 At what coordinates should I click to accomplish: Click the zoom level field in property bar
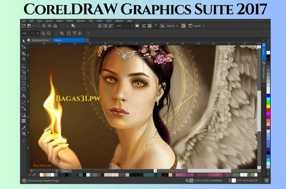[x=29, y=33]
